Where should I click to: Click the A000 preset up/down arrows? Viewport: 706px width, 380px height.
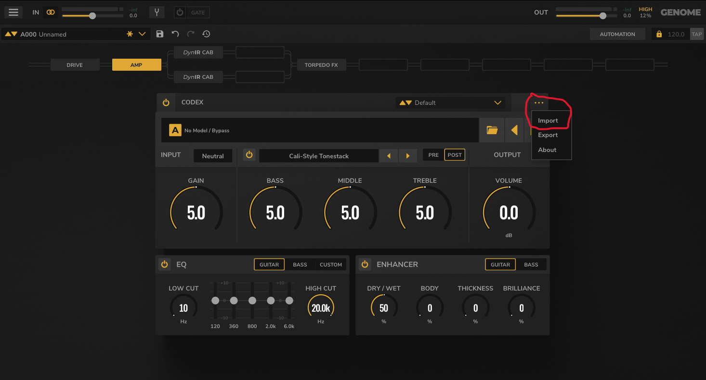tap(11, 34)
